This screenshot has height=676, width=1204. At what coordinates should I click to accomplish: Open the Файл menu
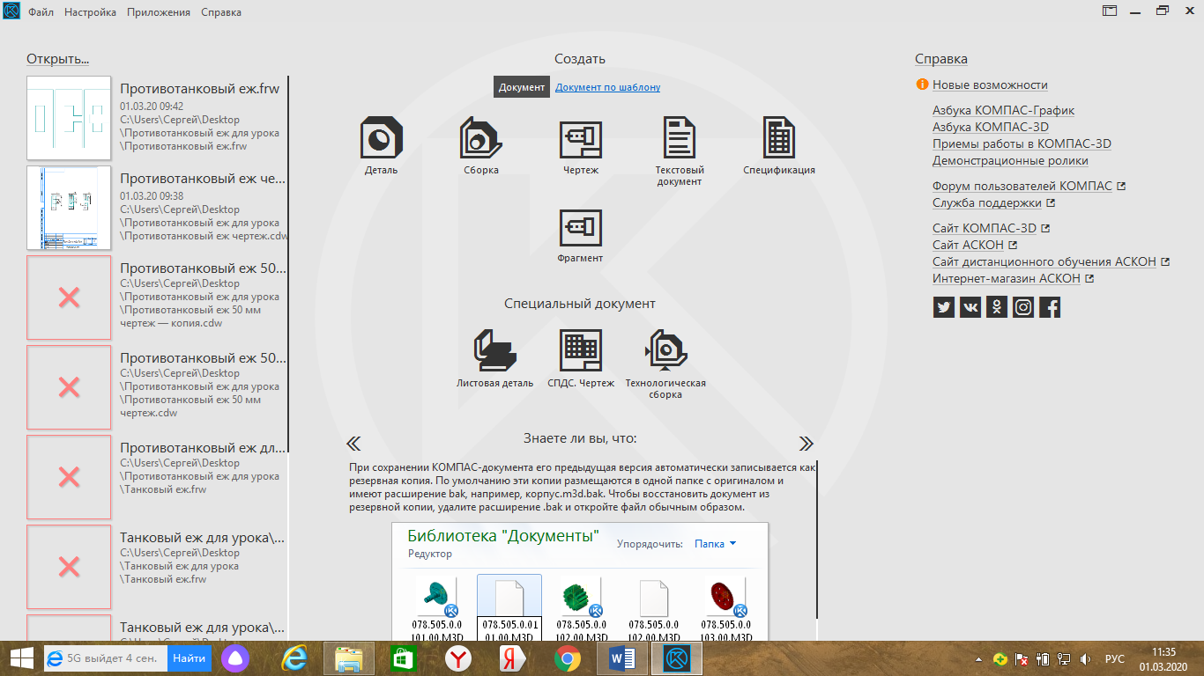point(41,12)
